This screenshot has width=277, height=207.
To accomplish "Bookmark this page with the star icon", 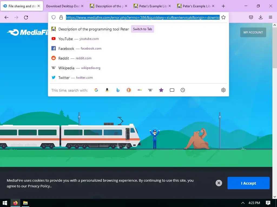I will [223, 17].
